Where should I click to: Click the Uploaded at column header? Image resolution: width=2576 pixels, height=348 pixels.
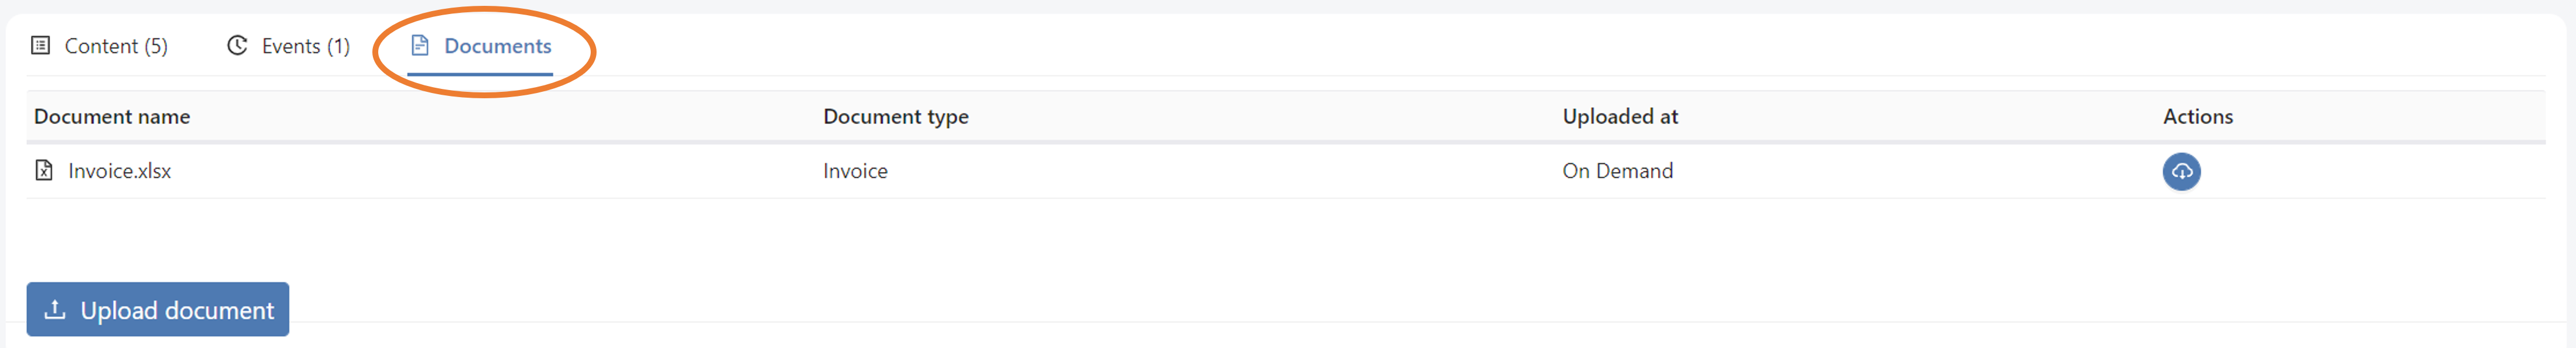(1620, 116)
